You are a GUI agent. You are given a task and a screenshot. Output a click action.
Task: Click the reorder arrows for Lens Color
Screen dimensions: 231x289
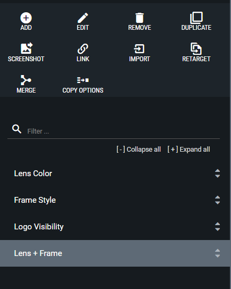pyautogui.click(x=217, y=174)
